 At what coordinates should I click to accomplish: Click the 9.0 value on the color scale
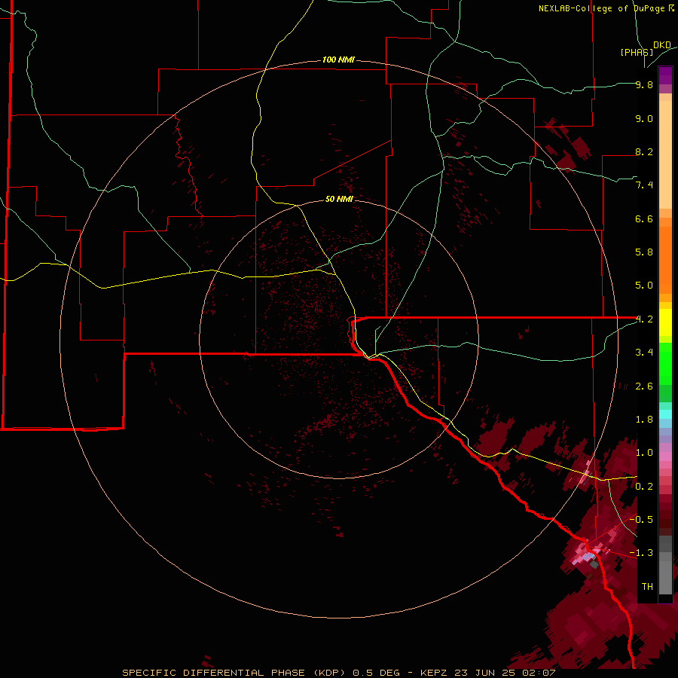pos(644,118)
